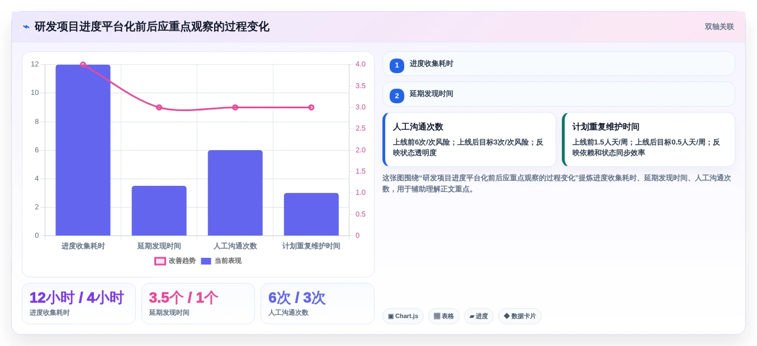This screenshot has height=346, width=757.
Task: Click the 人工沟通次数 bar in chart
Action: (x=235, y=193)
